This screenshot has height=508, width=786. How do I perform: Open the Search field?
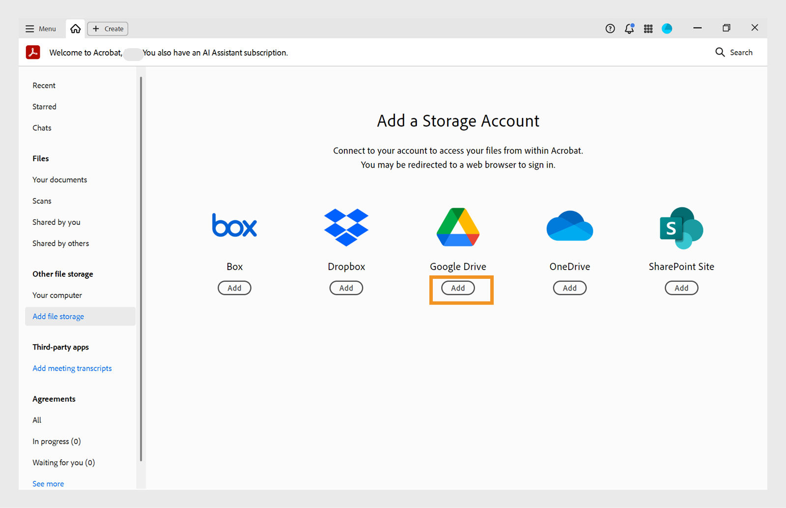click(x=734, y=52)
